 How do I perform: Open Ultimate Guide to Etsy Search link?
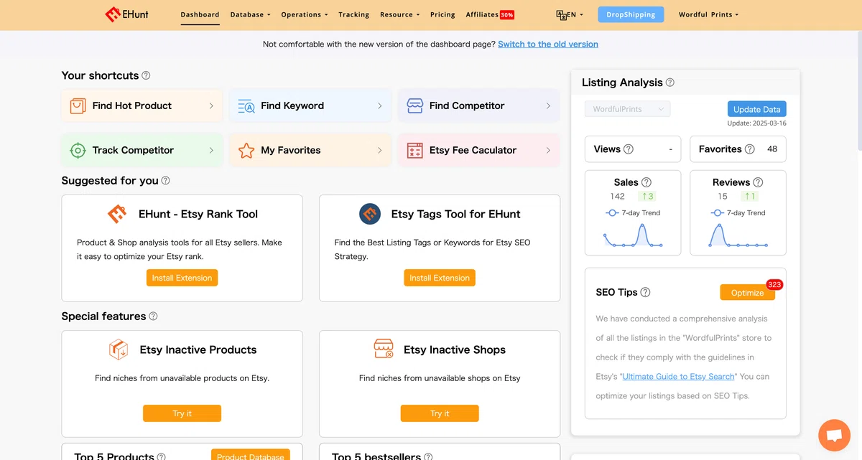point(679,377)
